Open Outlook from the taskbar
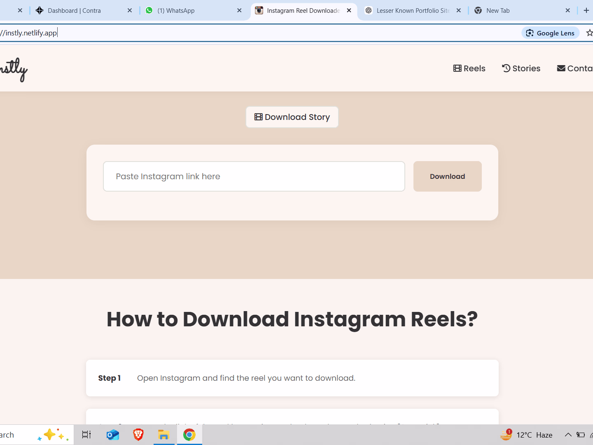Viewport: 593px width, 445px height. [112, 435]
